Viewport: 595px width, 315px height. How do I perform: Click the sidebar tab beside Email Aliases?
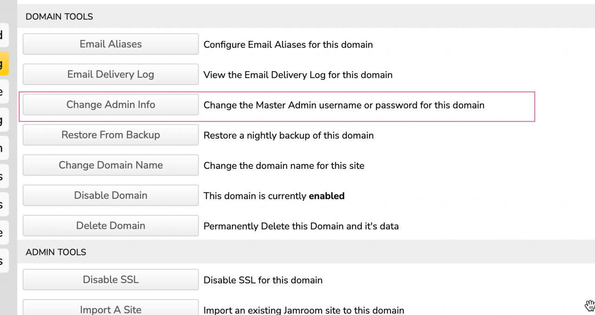tap(3, 35)
